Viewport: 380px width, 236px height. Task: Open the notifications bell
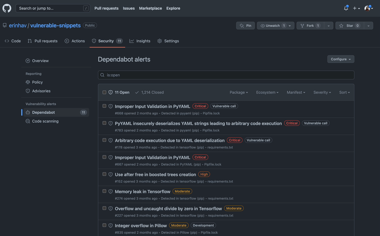346,8
